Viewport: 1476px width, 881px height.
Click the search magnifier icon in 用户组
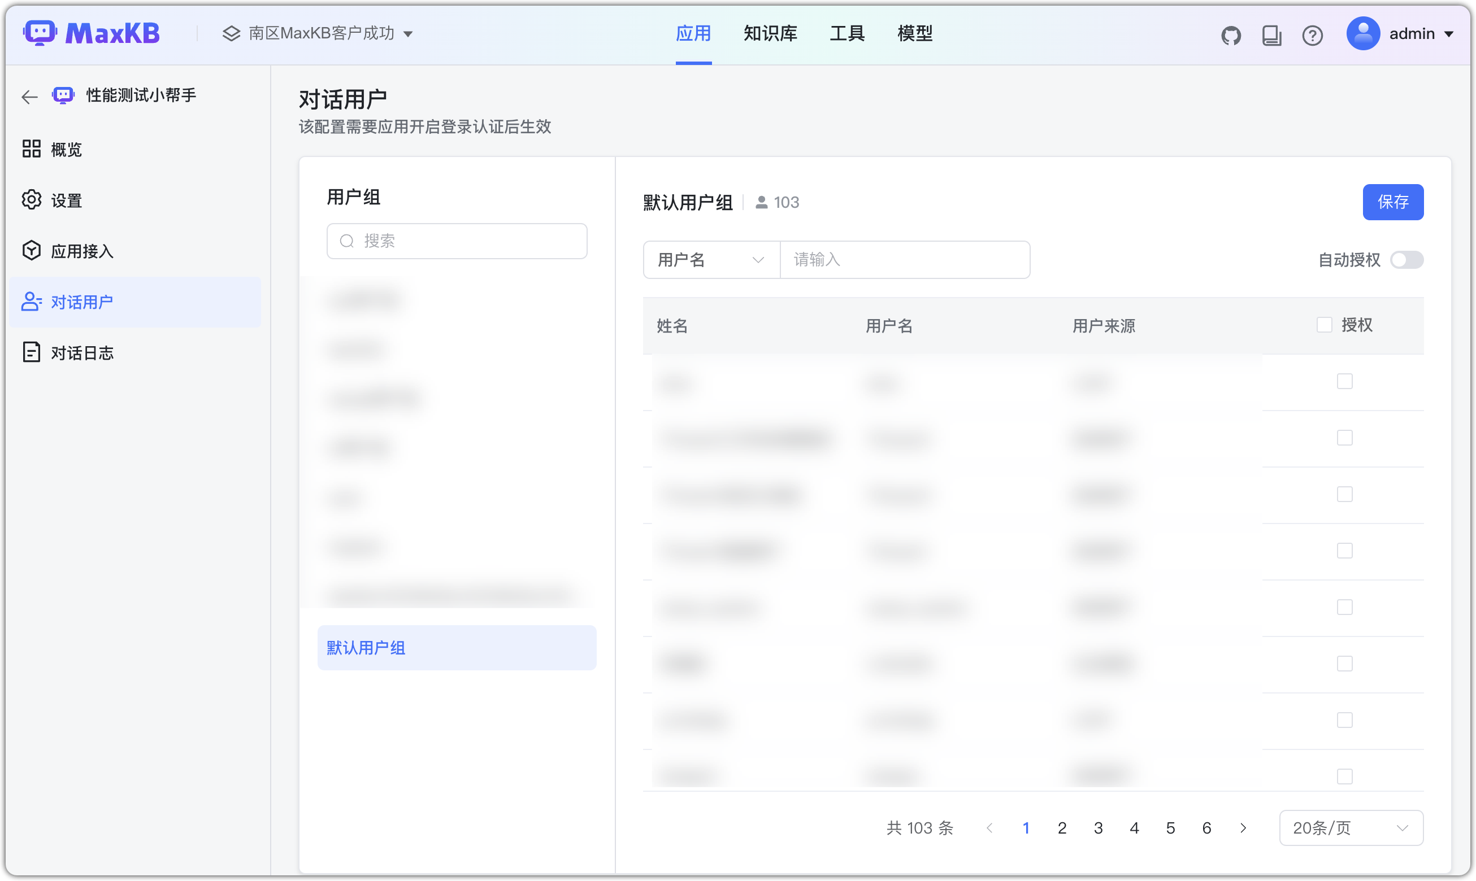(347, 241)
